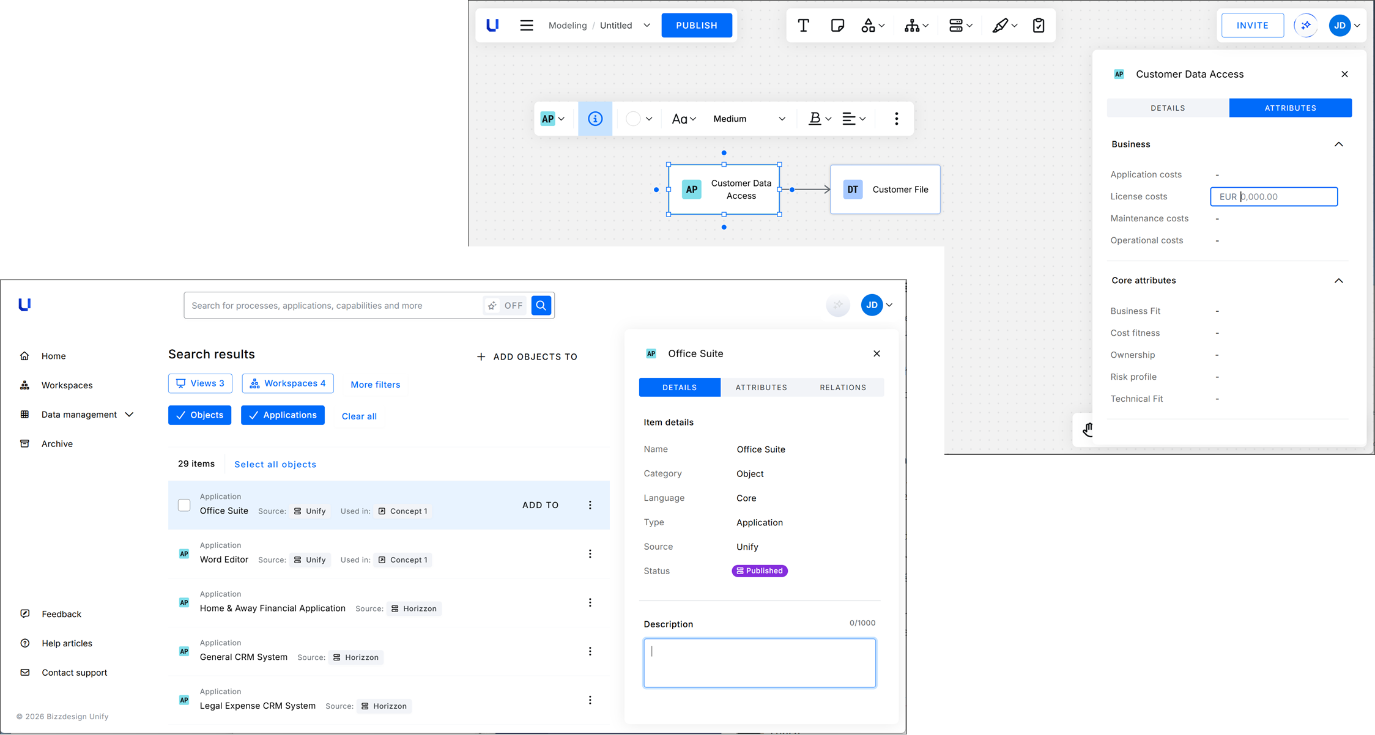
Task: Click the INVITE button
Action: pyautogui.click(x=1253, y=26)
